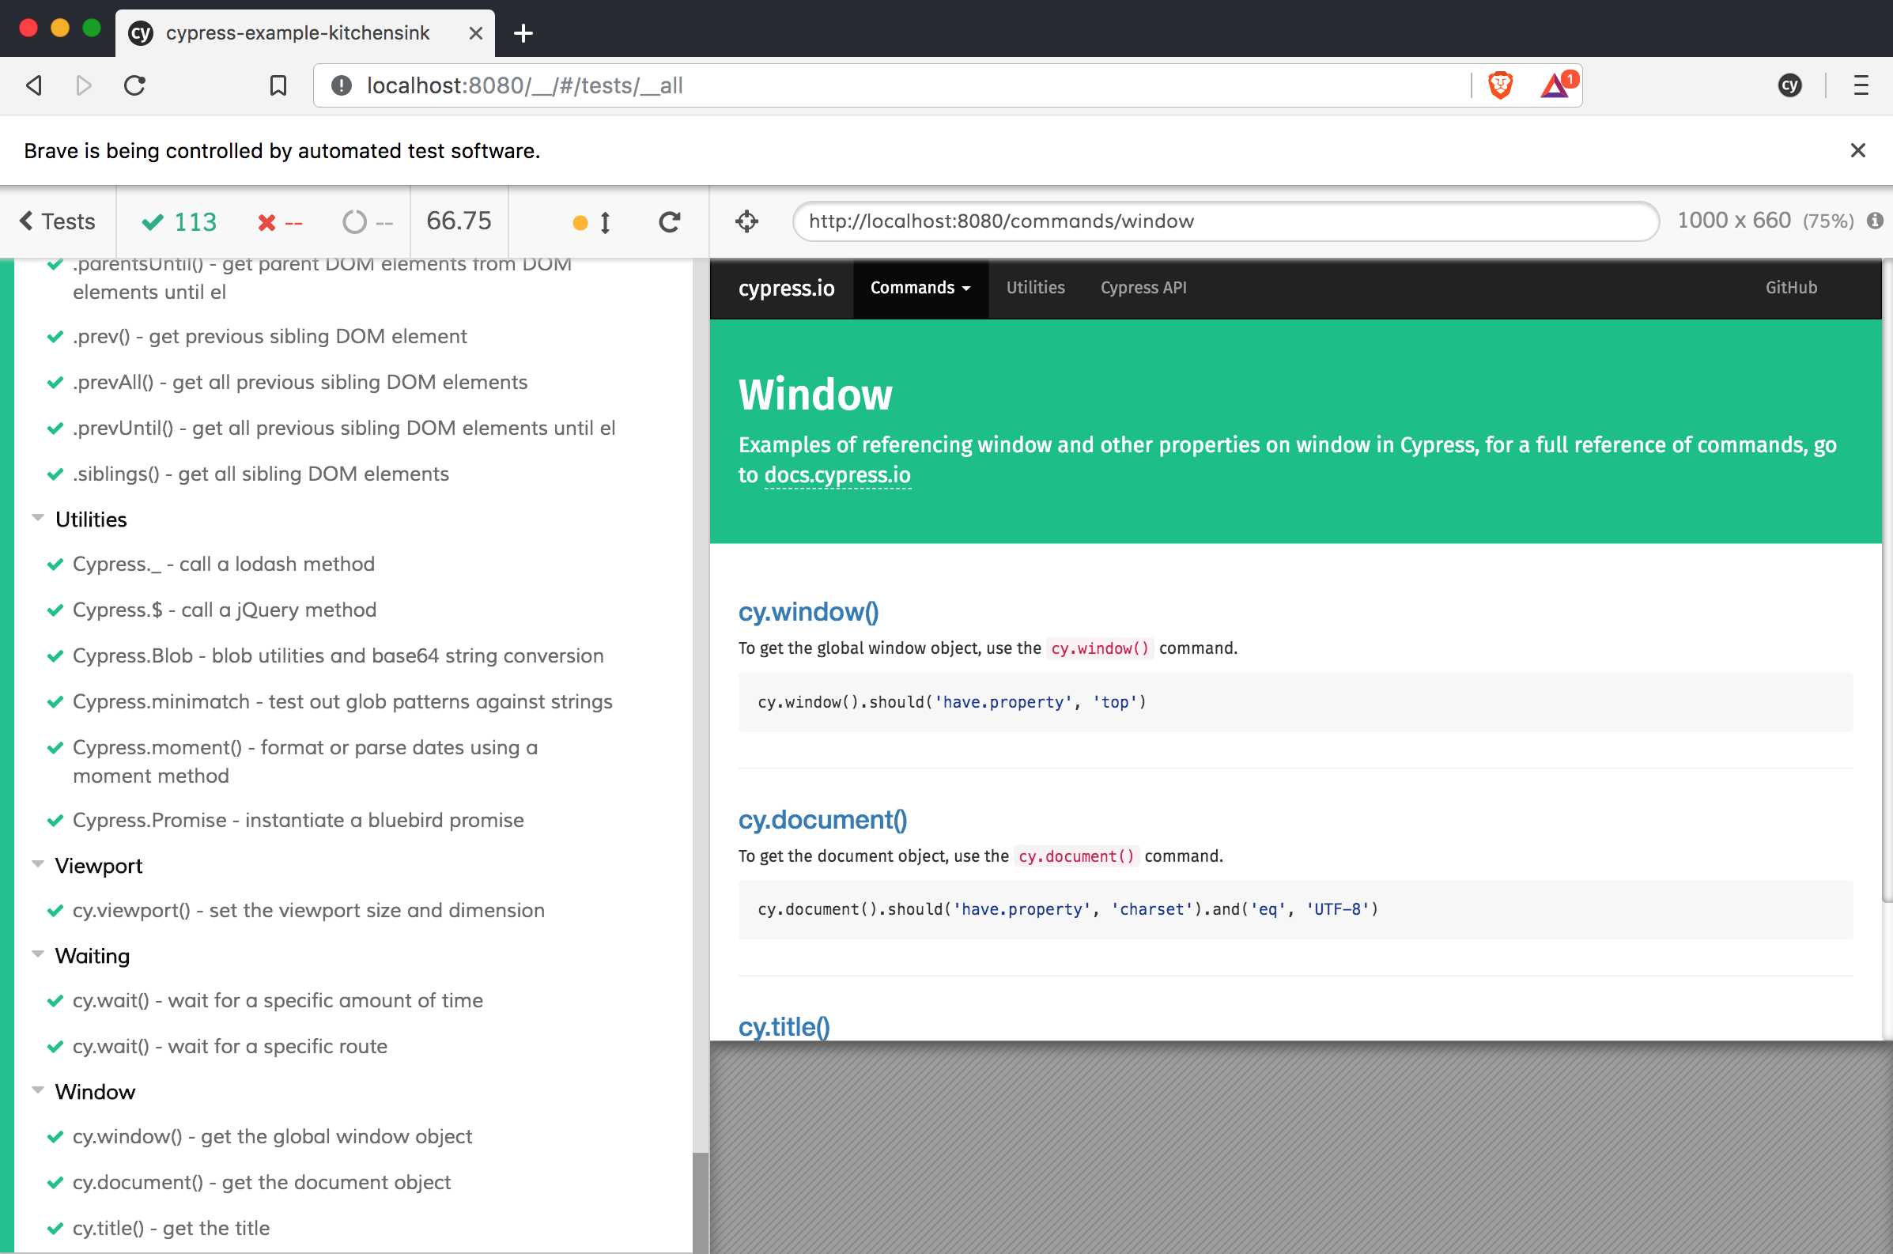Screen dimensions: 1893x1254
Task: Click the site info icon in address bar
Action: (342, 85)
